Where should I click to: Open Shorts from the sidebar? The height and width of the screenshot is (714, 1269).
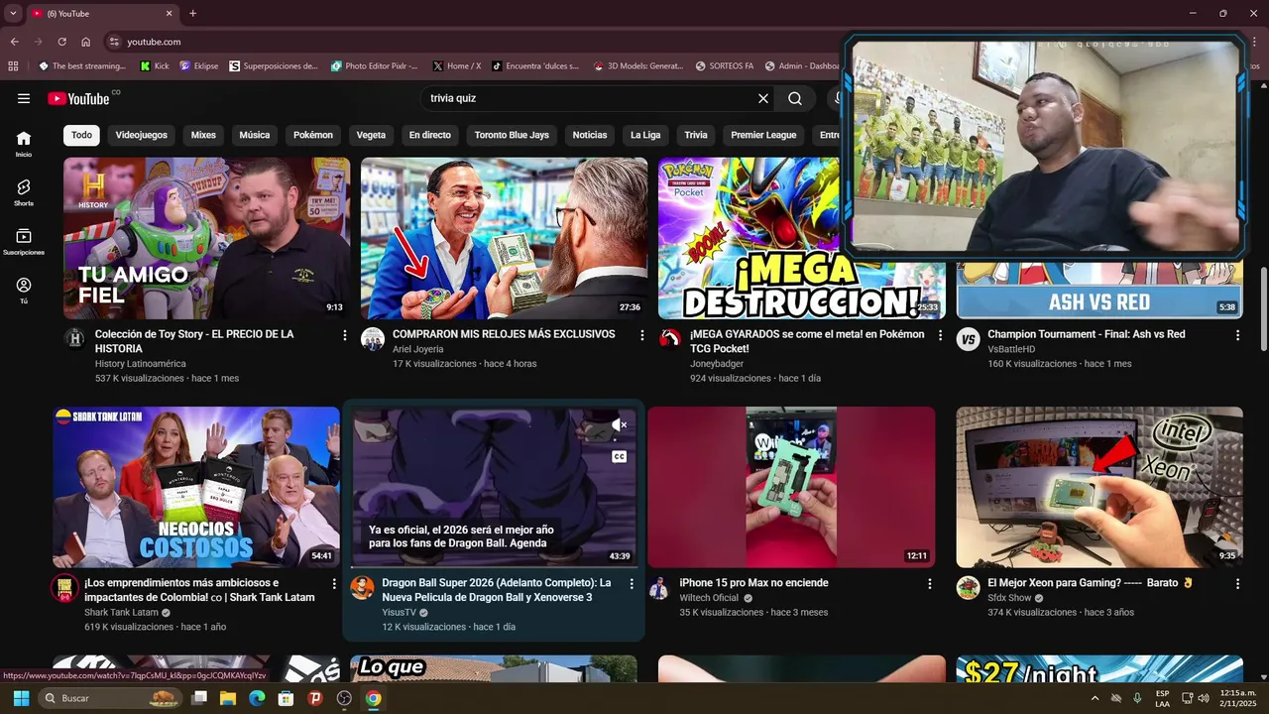(x=24, y=192)
